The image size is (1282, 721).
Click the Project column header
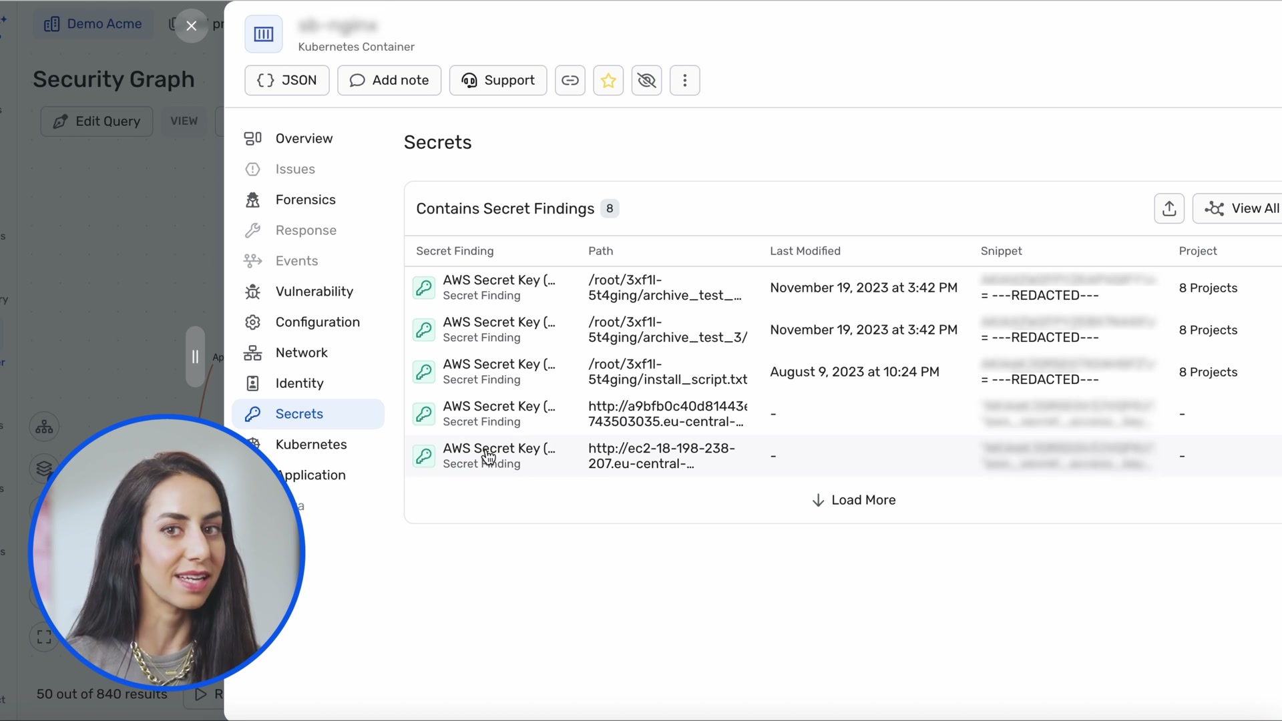pos(1197,251)
